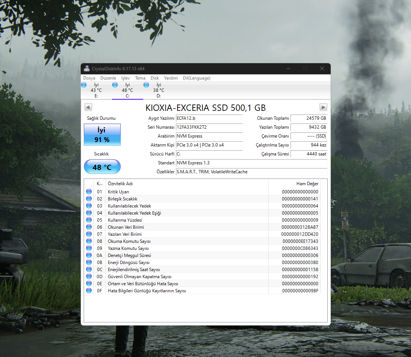
Task: Select the Birleşik Sıcaklık attribute name
Action: pos(122,199)
